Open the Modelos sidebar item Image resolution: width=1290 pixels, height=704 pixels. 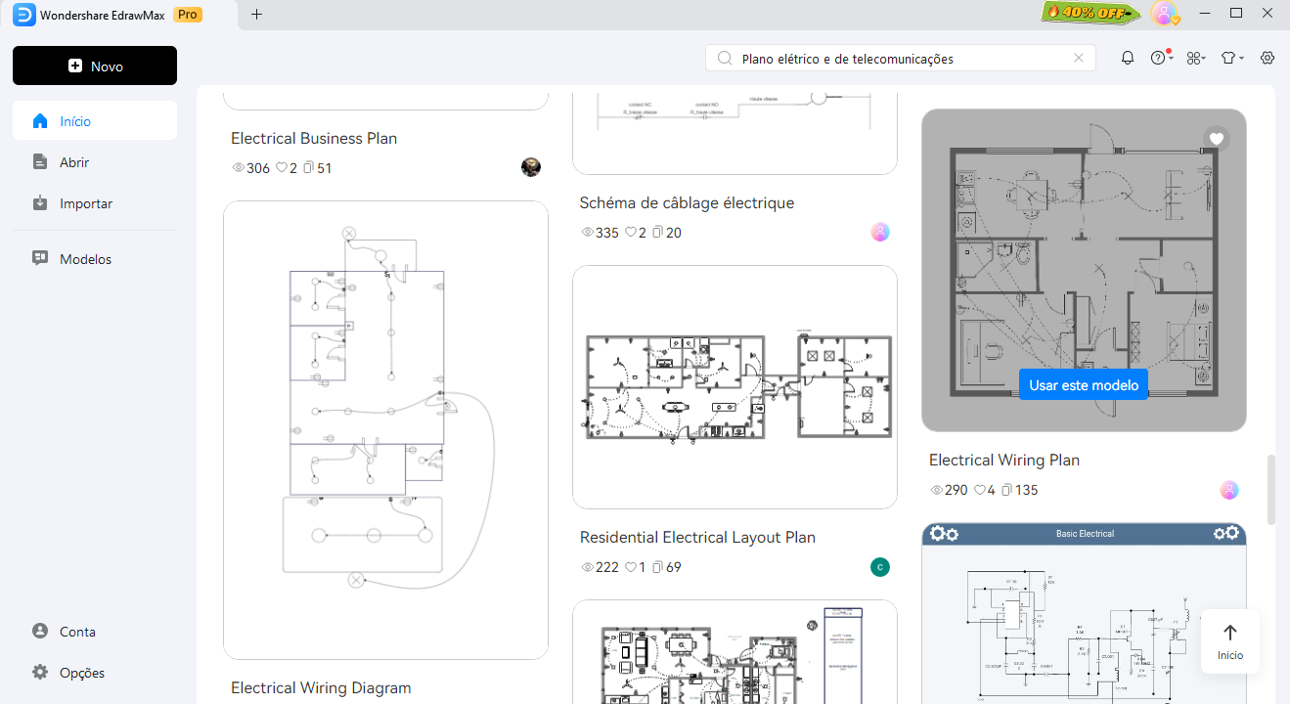pyautogui.click(x=85, y=259)
